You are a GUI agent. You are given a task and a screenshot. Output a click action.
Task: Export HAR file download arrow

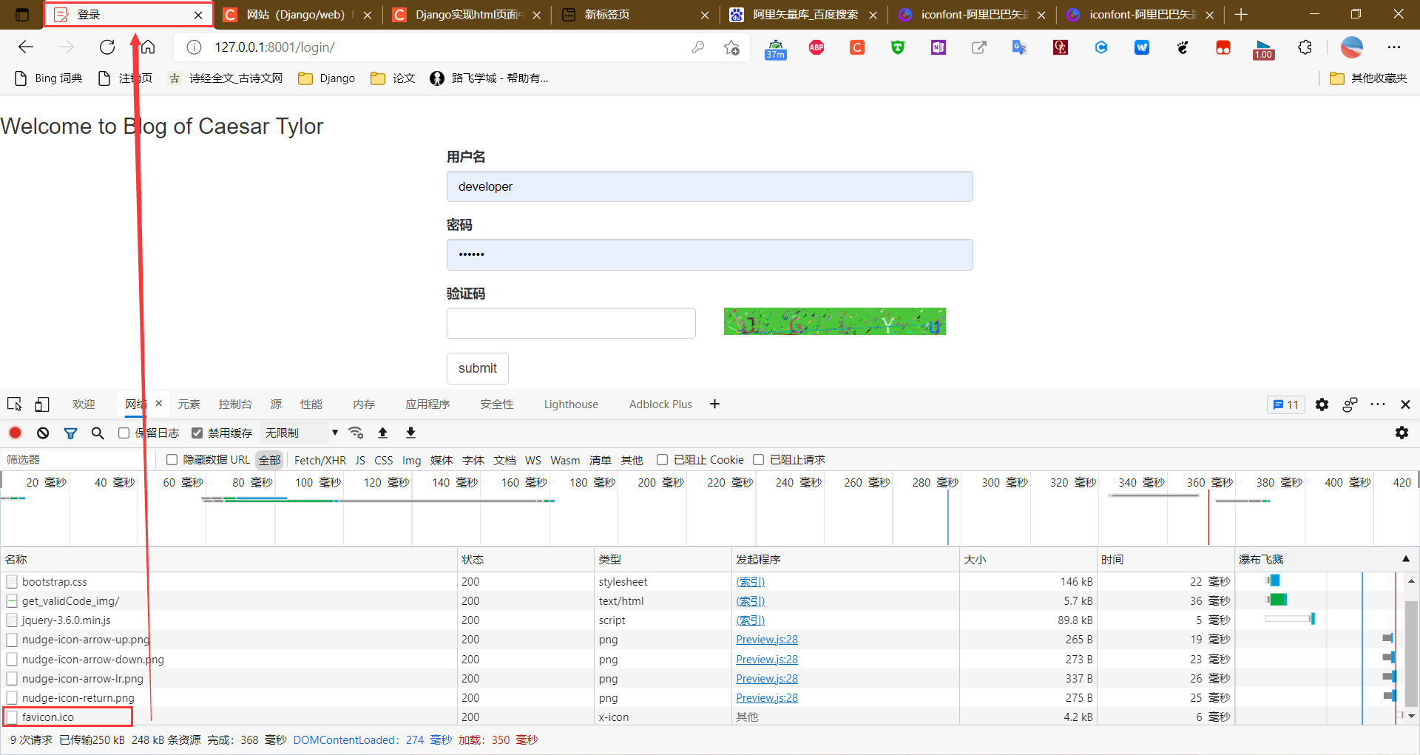click(x=410, y=433)
